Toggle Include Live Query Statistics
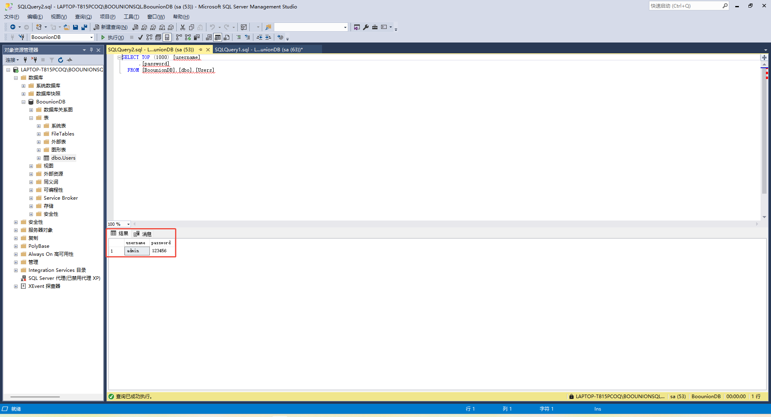The height and width of the screenshot is (417, 771). coord(188,37)
